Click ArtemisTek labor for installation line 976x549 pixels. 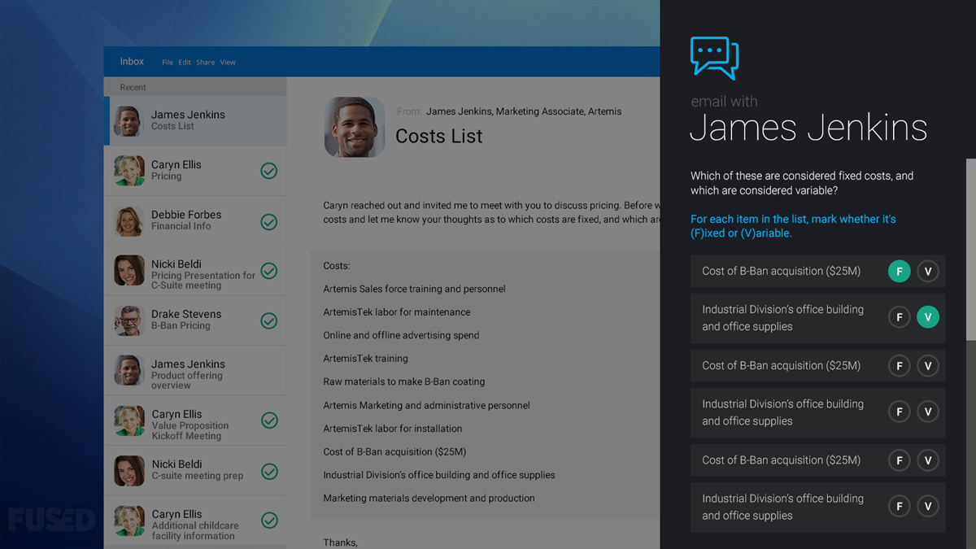coord(392,429)
